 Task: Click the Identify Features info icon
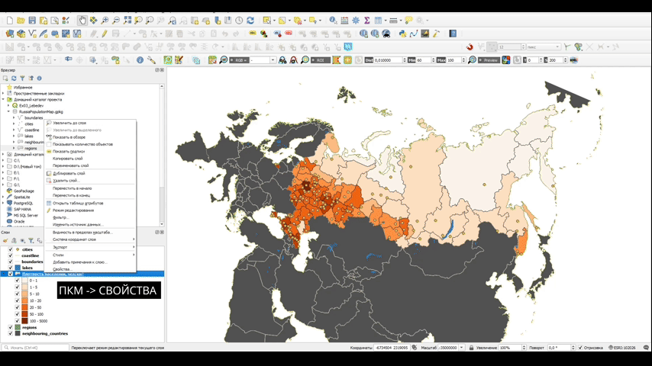pyautogui.click(x=333, y=21)
